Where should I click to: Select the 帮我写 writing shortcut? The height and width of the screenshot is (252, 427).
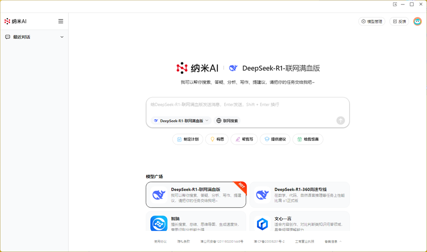tap(244, 139)
